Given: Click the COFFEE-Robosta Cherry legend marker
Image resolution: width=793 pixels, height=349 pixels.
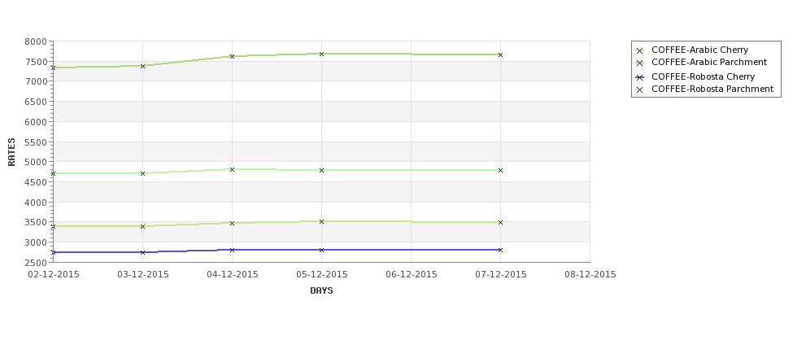Looking at the screenshot, I should [x=640, y=77].
